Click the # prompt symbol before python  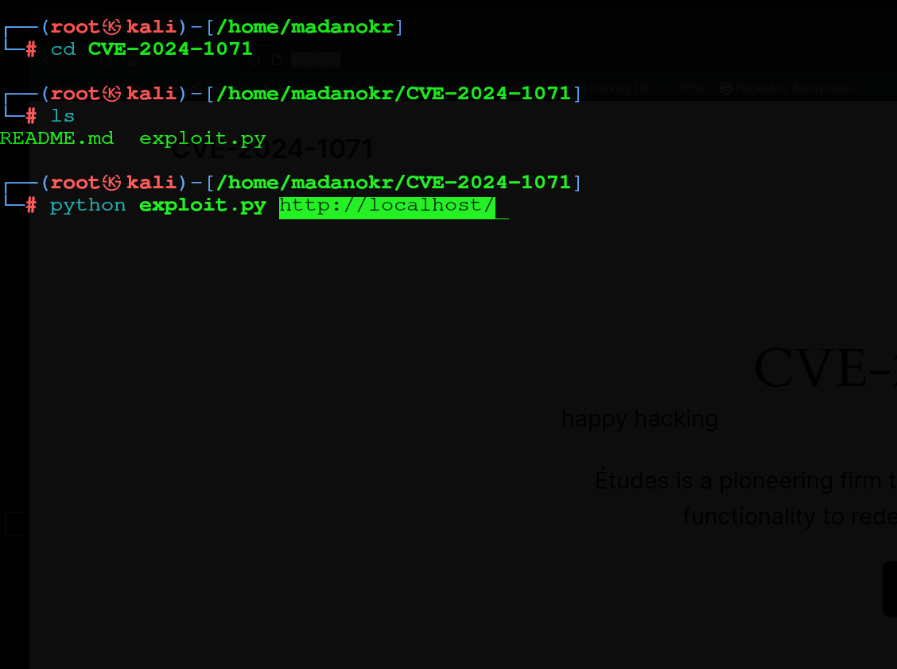point(31,206)
